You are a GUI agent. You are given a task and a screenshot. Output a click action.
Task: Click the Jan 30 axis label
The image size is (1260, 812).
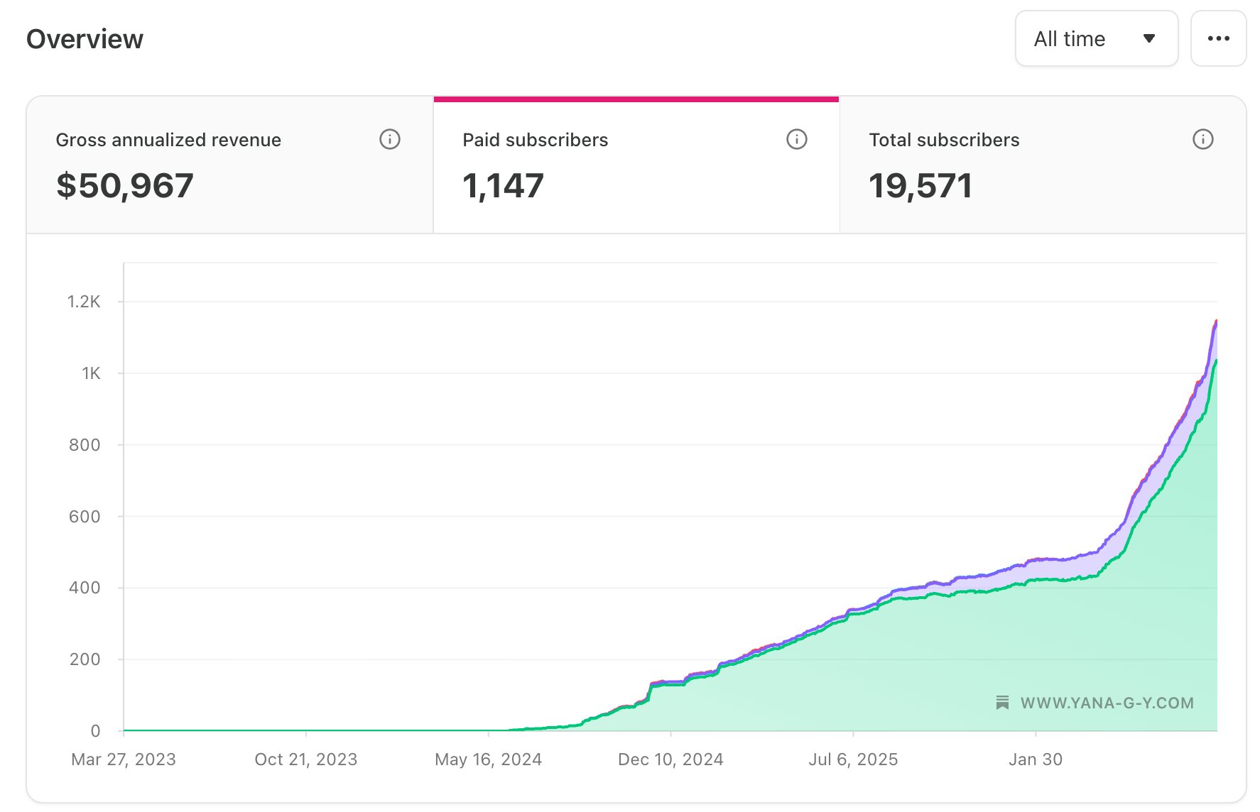click(1036, 759)
